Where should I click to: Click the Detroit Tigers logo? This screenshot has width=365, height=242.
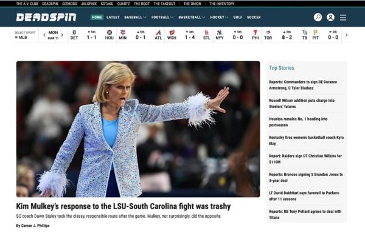[x=74, y=33]
